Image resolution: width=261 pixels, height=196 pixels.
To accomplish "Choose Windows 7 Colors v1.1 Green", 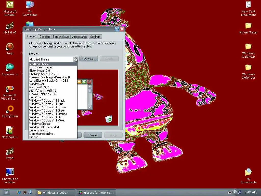I will tap(53, 111).
